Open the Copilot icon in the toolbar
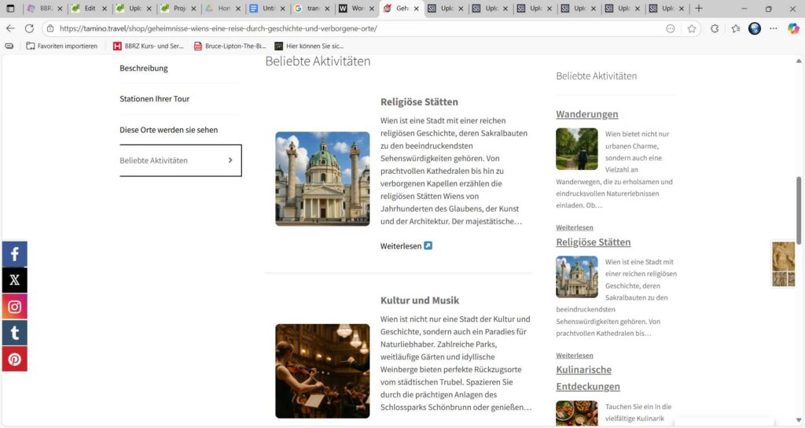The height and width of the screenshot is (428, 805). 793,28
